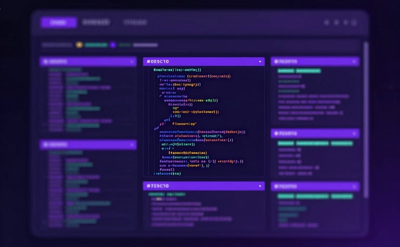Click the first teal tag in the top right-side panel
This screenshot has width=400, height=247.
(286, 71)
